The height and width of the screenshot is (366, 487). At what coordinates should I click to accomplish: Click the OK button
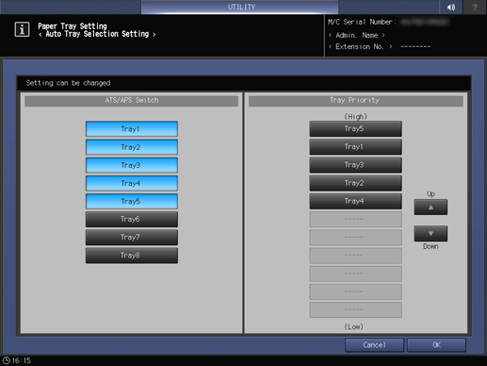click(x=436, y=345)
